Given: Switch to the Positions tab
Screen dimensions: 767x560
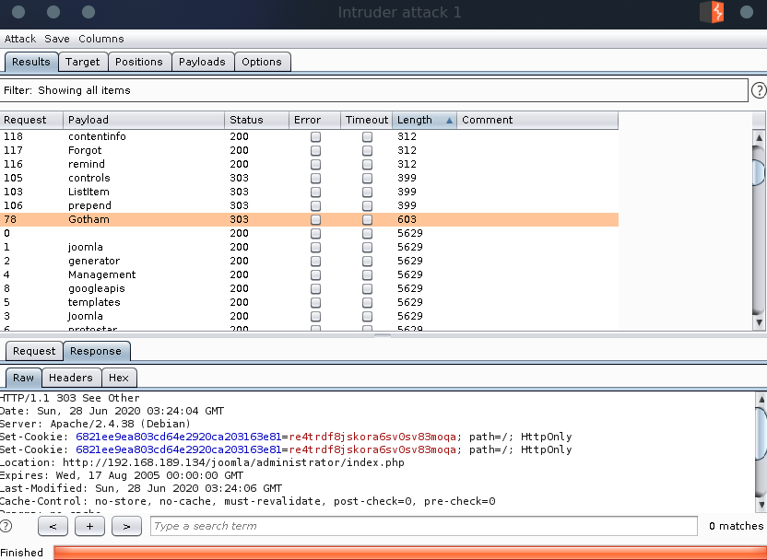Looking at the screenshot, I should click(x=139, y=62).
